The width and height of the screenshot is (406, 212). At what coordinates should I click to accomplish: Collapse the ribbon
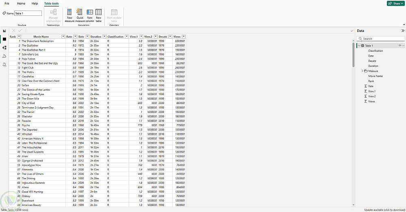pyautogui.click(x=404, y=25)
